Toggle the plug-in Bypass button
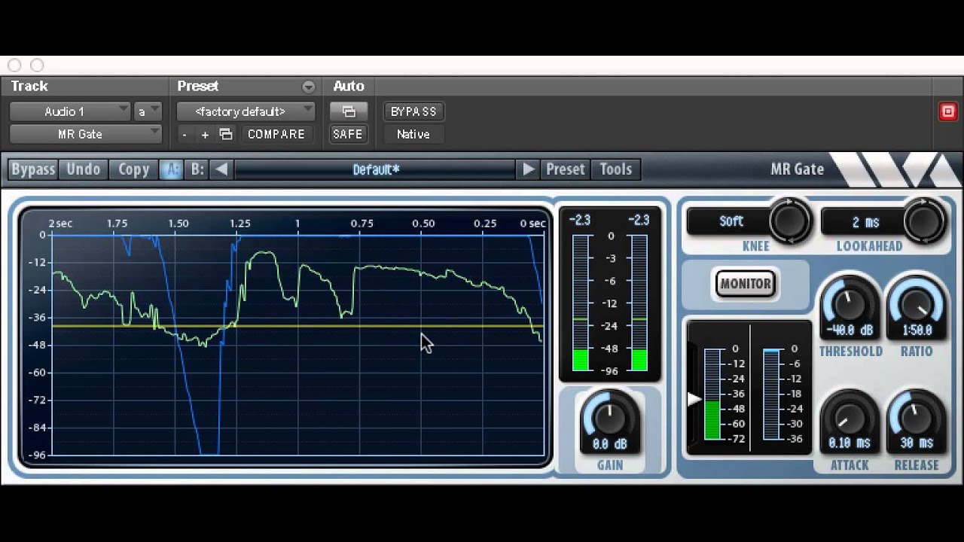 33,169
